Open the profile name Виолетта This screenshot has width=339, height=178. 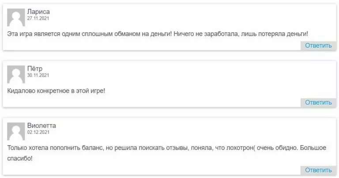[41, 125]
